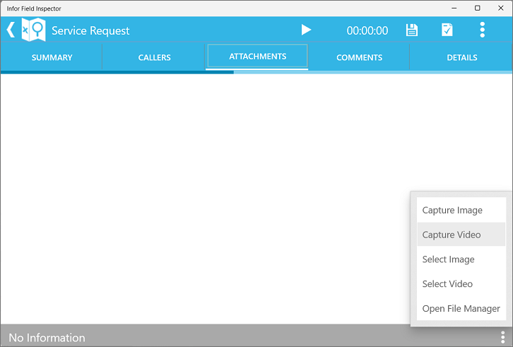Click the checklist document icon in header

[447, 30]
